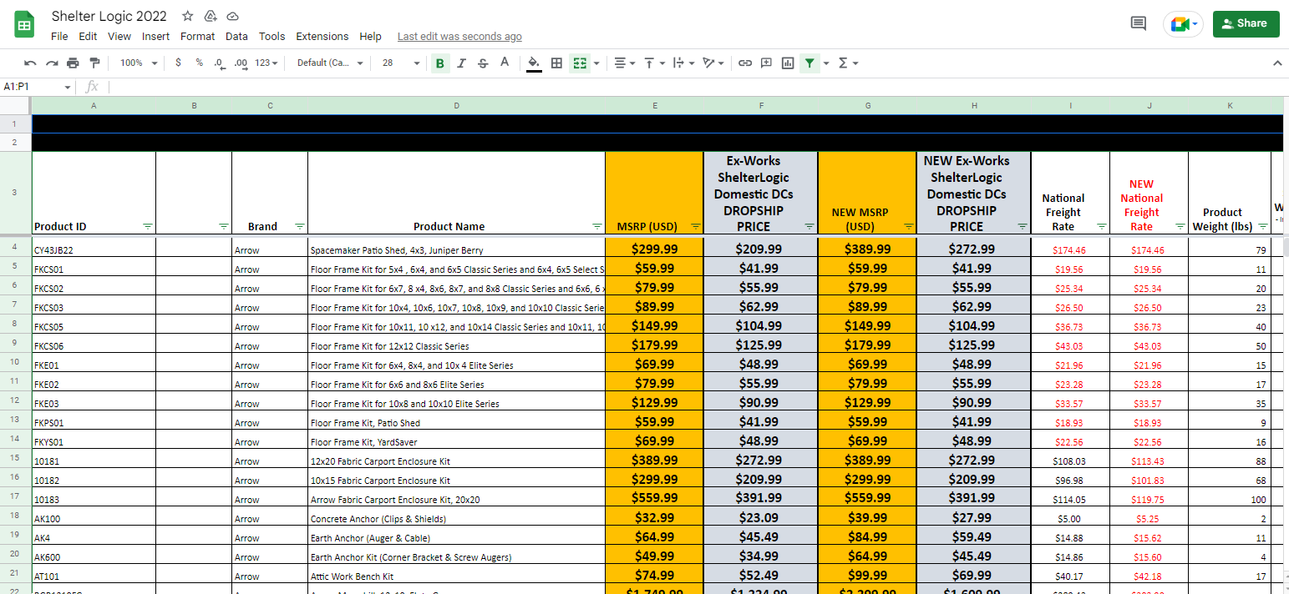Click the Insert chart icon

pyautogui.click(x=788, y=63)
